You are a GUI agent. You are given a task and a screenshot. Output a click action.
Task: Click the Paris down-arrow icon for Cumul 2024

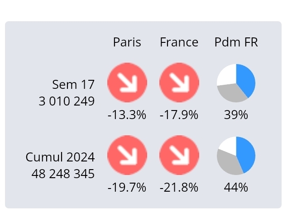tap(127, 155)
